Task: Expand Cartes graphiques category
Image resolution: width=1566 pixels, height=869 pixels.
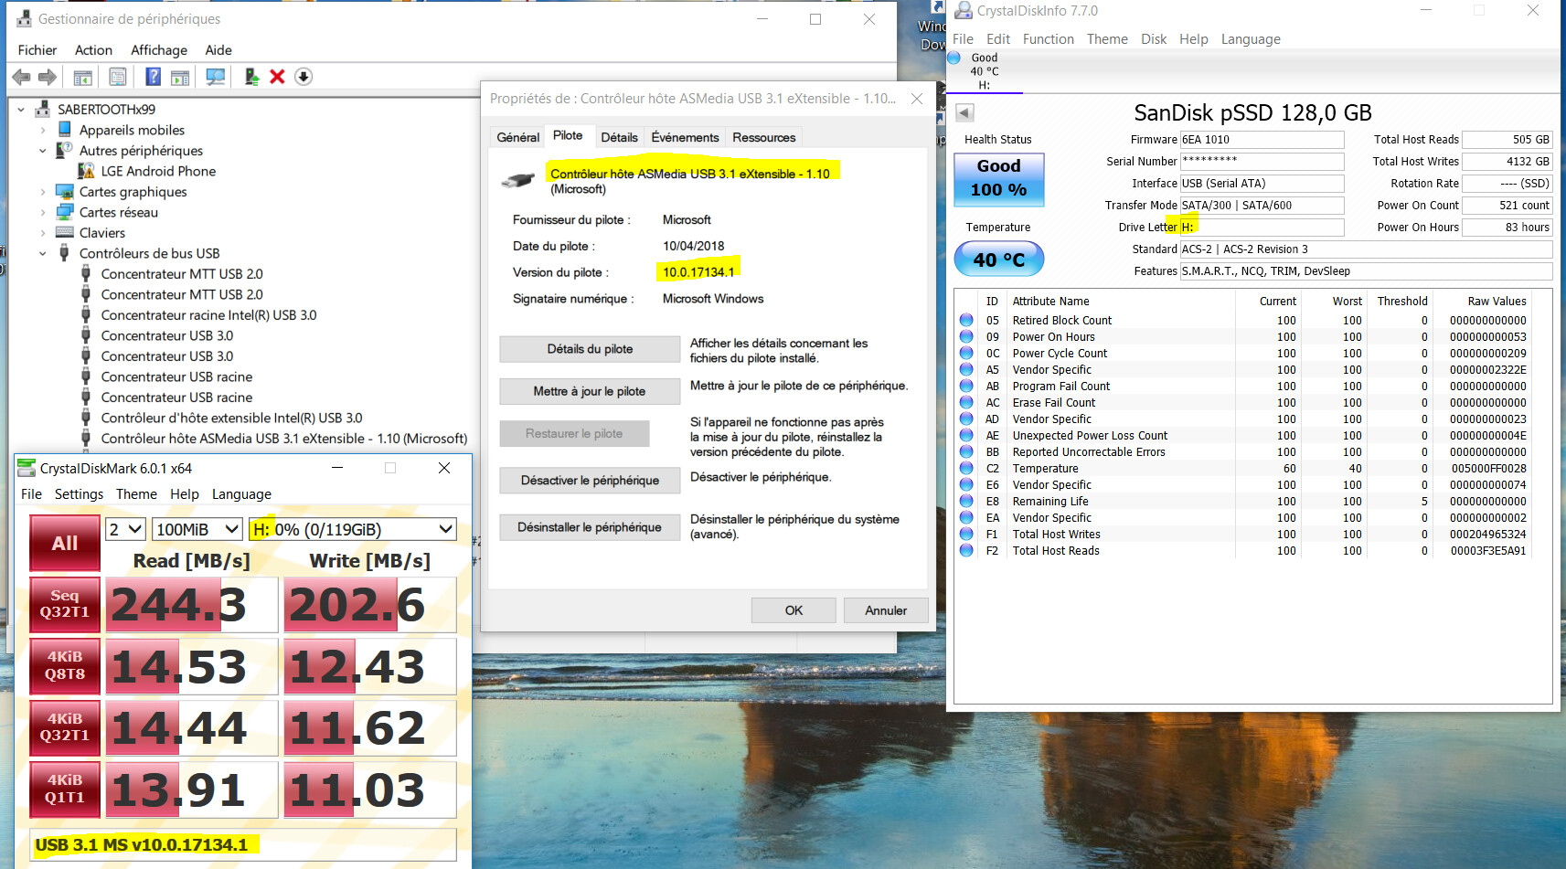Action: point(43,192)
